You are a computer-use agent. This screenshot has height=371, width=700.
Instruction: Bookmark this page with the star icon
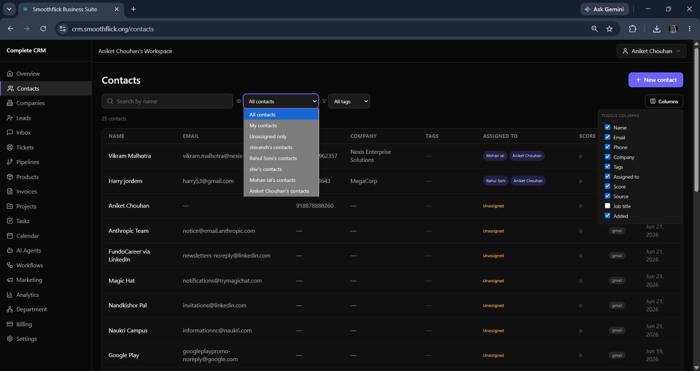(609, 29)
